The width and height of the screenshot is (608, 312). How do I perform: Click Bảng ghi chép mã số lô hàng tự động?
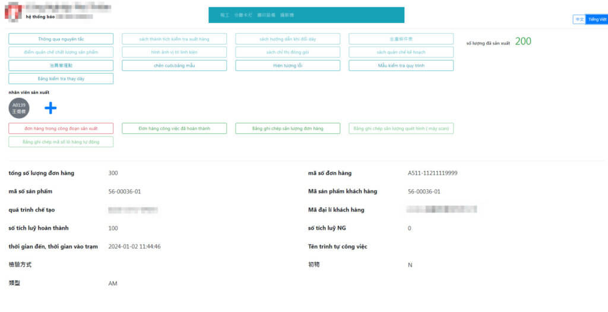[61, 142]
